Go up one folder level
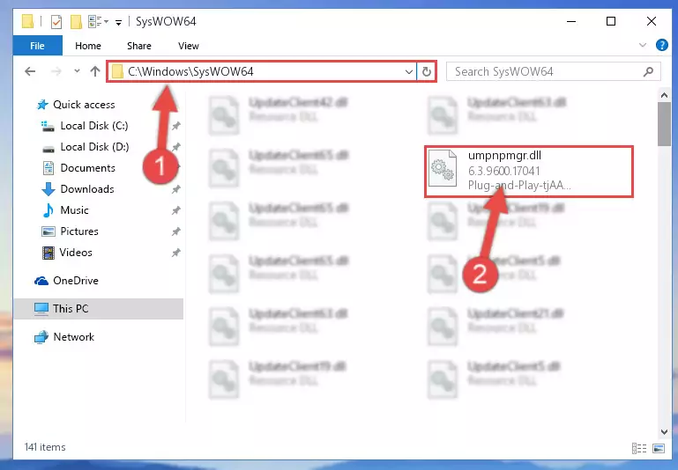 [x=95, y=71]
